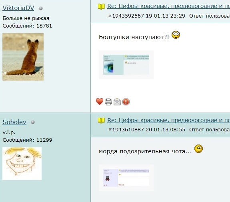Image resolution: width=230 pixels, height=202 pixels.
Task: Click the red exclamation report icon
Action: click(126, 102)
